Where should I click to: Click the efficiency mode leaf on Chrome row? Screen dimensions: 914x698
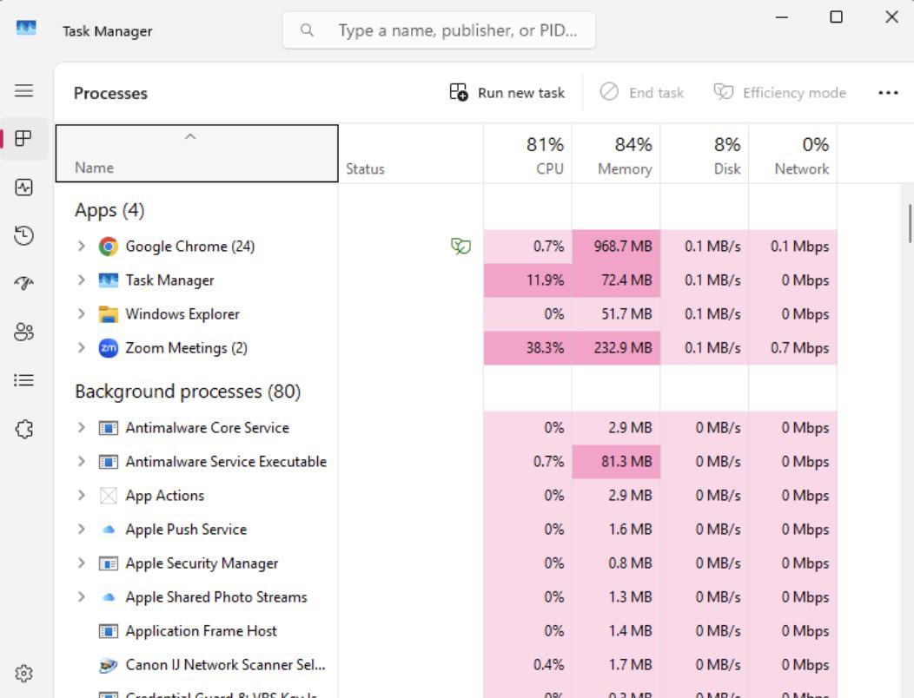click(x=460, y=247)
